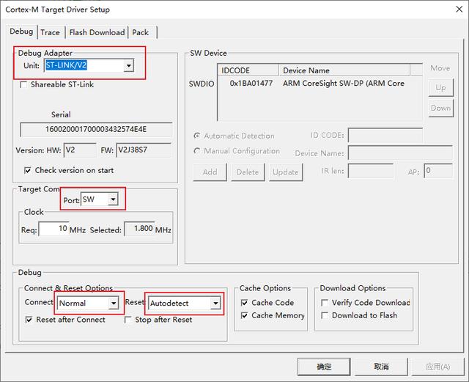Screen dimensions: 469x382
Task: Click the ID CODE input field
Action: 385,136
